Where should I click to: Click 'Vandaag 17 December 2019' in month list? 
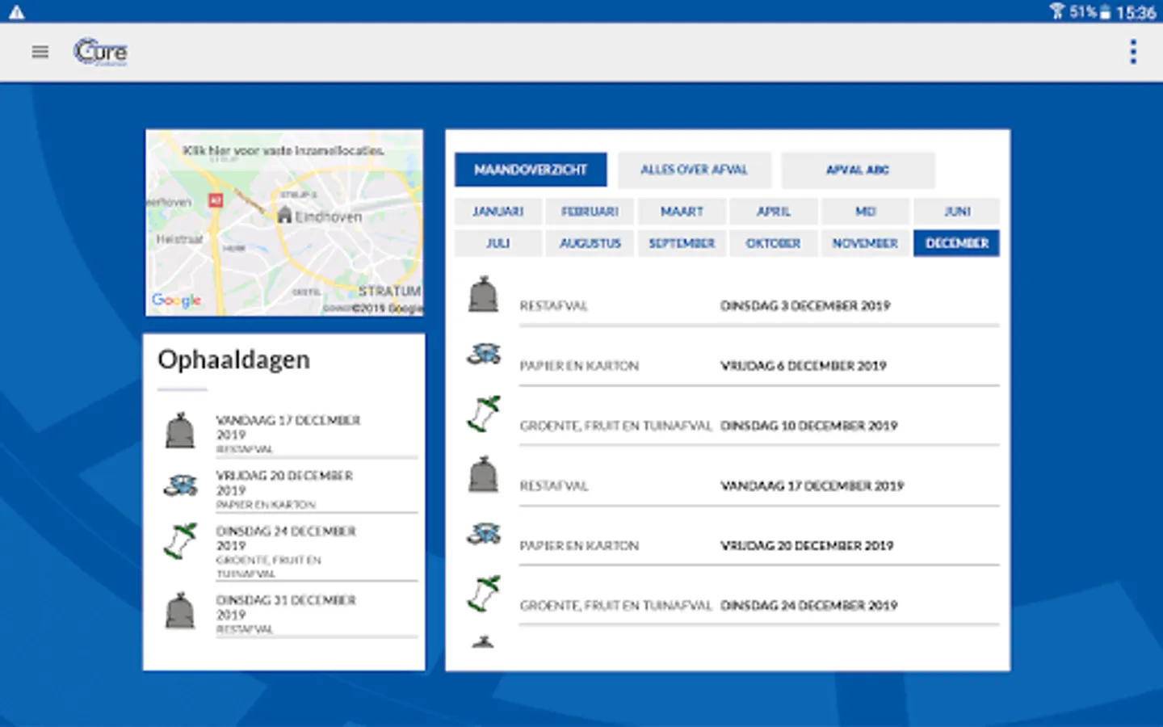click(812, 485)
